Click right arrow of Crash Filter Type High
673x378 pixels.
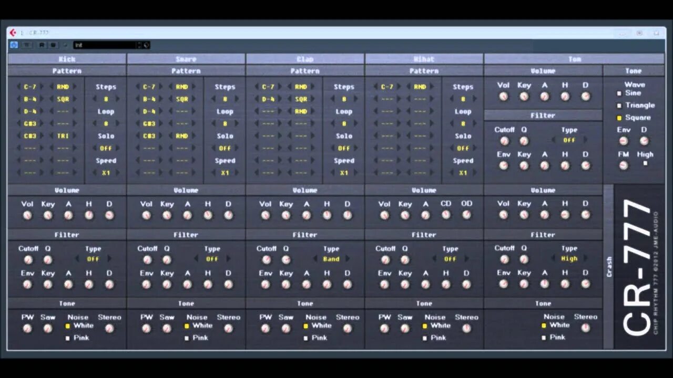point(586,258)
